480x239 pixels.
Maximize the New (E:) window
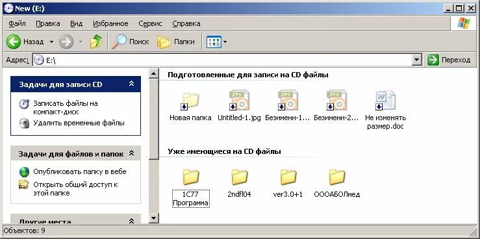tap(459, 8)
